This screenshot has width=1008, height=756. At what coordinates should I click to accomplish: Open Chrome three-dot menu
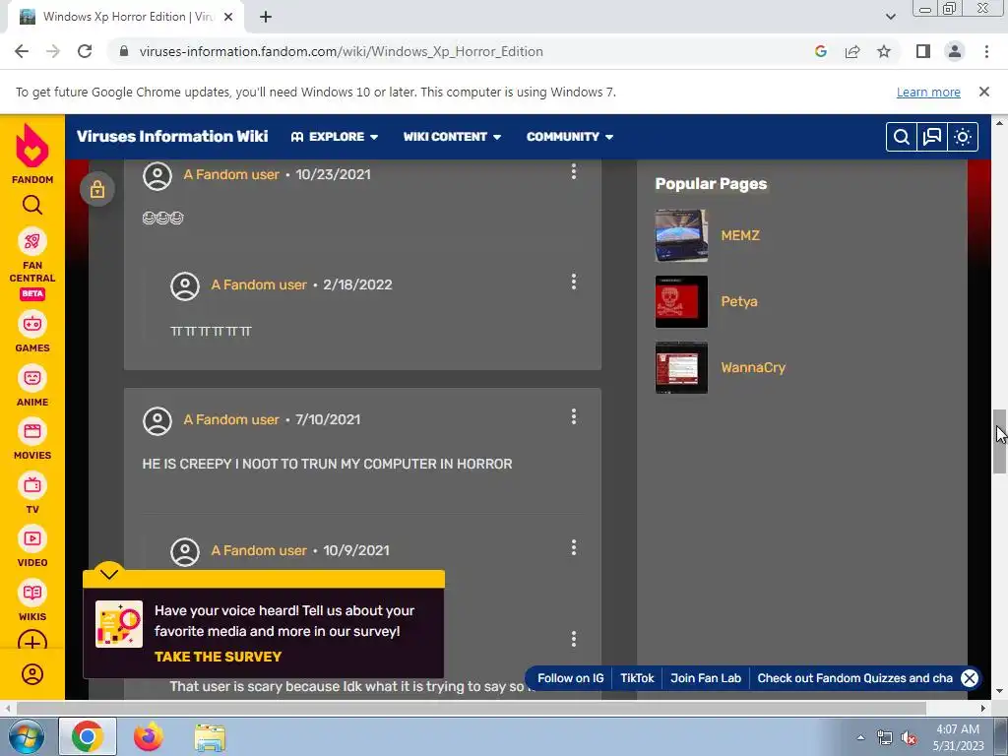coord(986,51)
